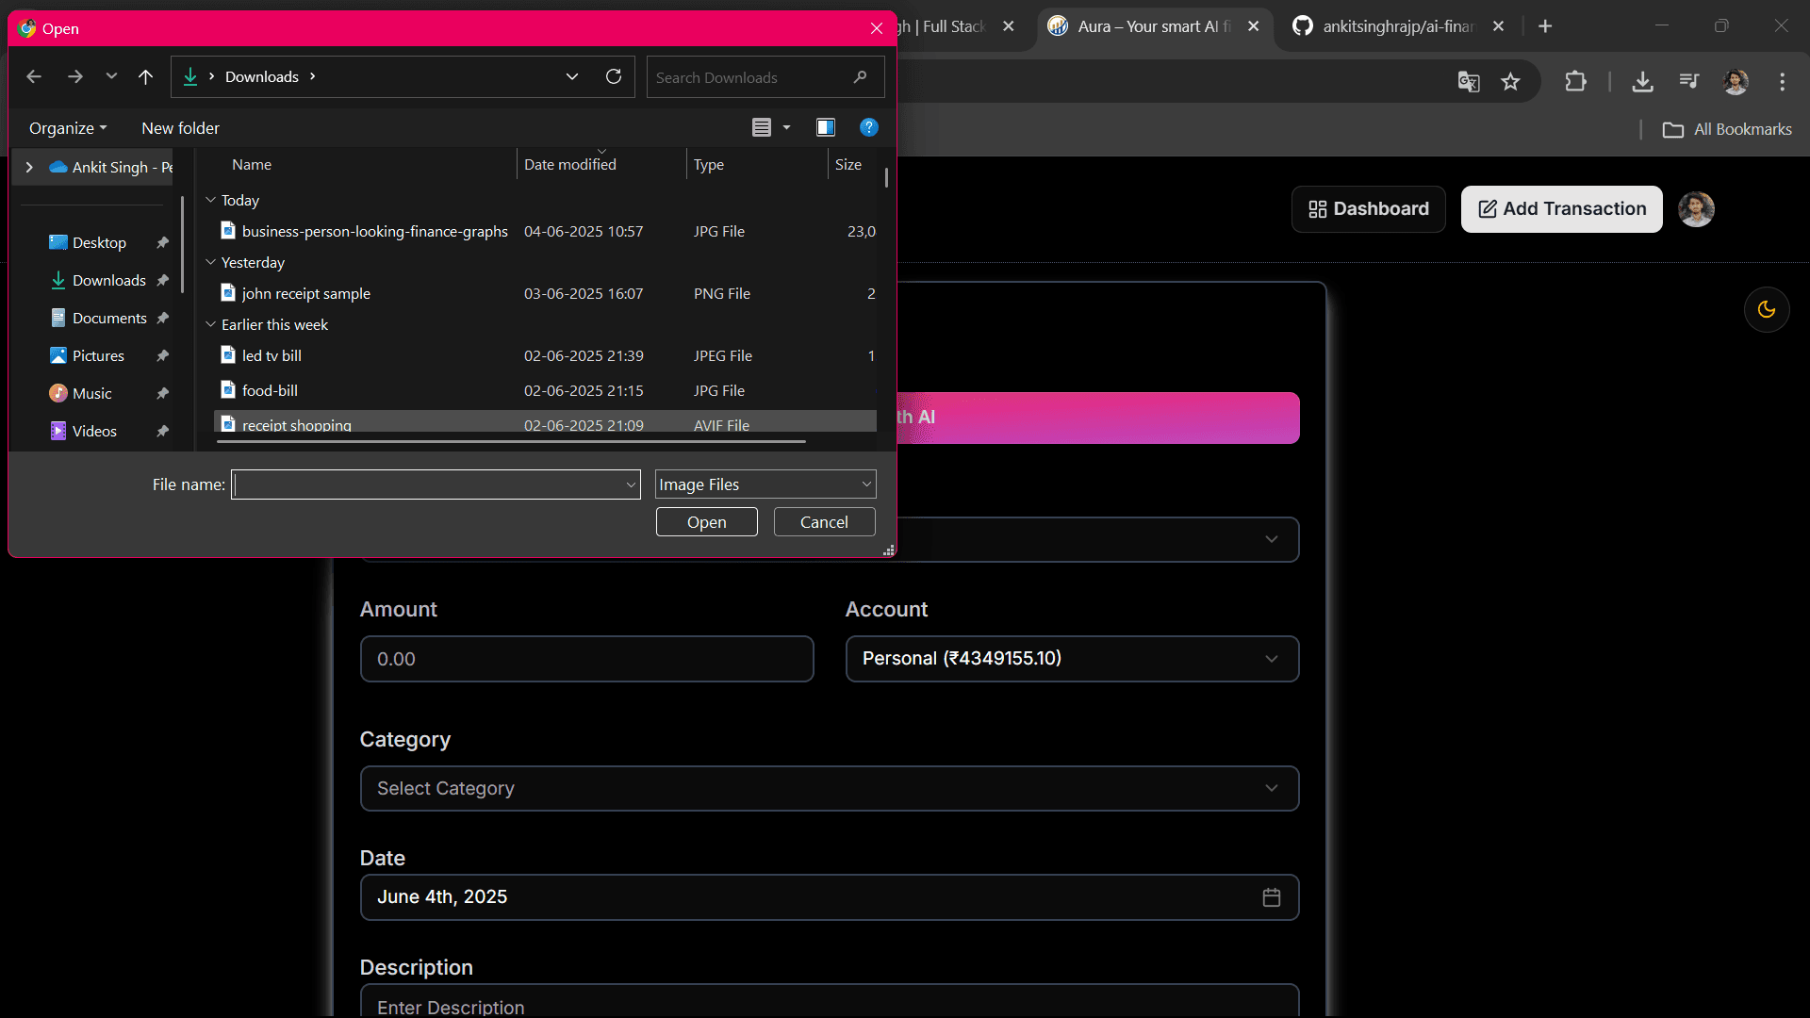Open recent locations dropdown arrow
This screenshot has width=1810, height=1018.
point(111,76)
